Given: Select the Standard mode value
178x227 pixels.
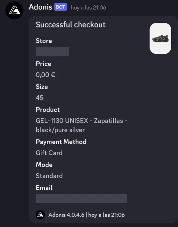Looking at the screenshot, I should [x=49, y=176].
